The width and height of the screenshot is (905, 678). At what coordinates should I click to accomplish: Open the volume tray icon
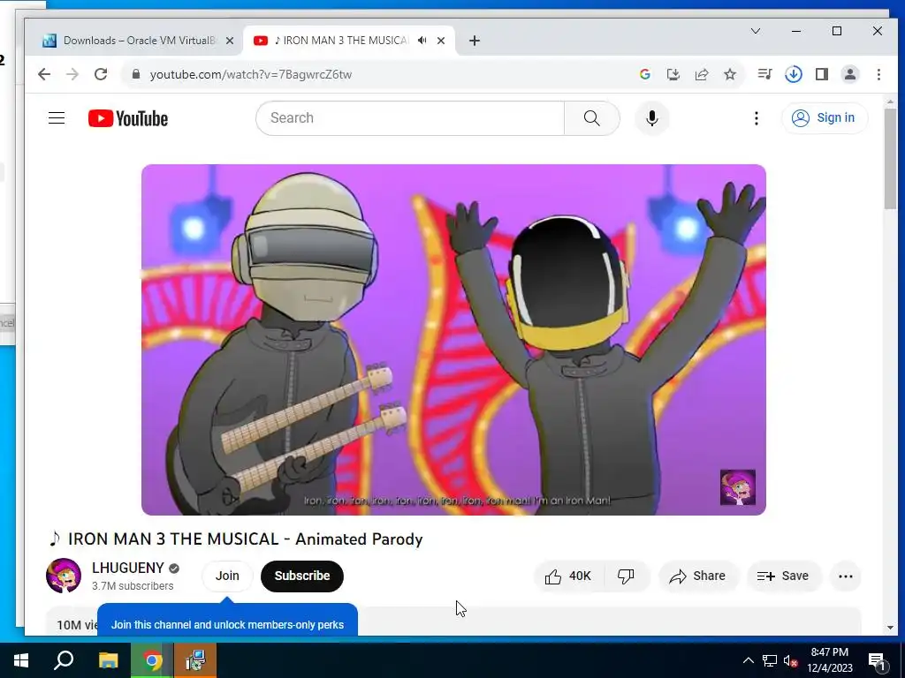791,660
